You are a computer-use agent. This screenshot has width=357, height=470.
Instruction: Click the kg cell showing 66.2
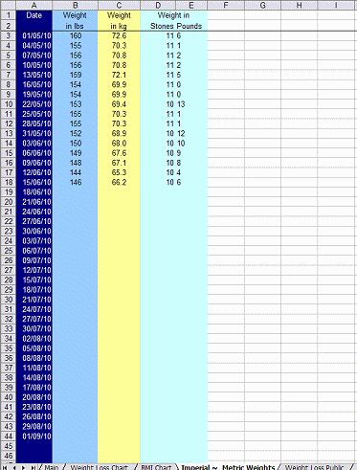[119, 182]
